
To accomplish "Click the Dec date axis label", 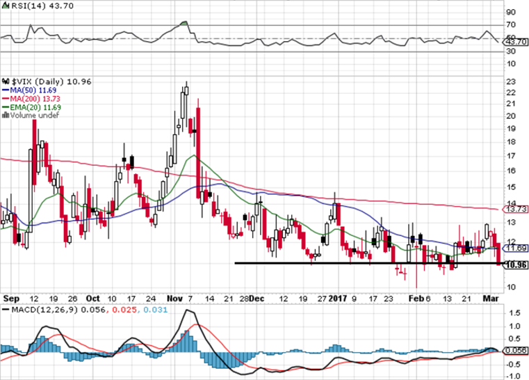I will [257, 299].
